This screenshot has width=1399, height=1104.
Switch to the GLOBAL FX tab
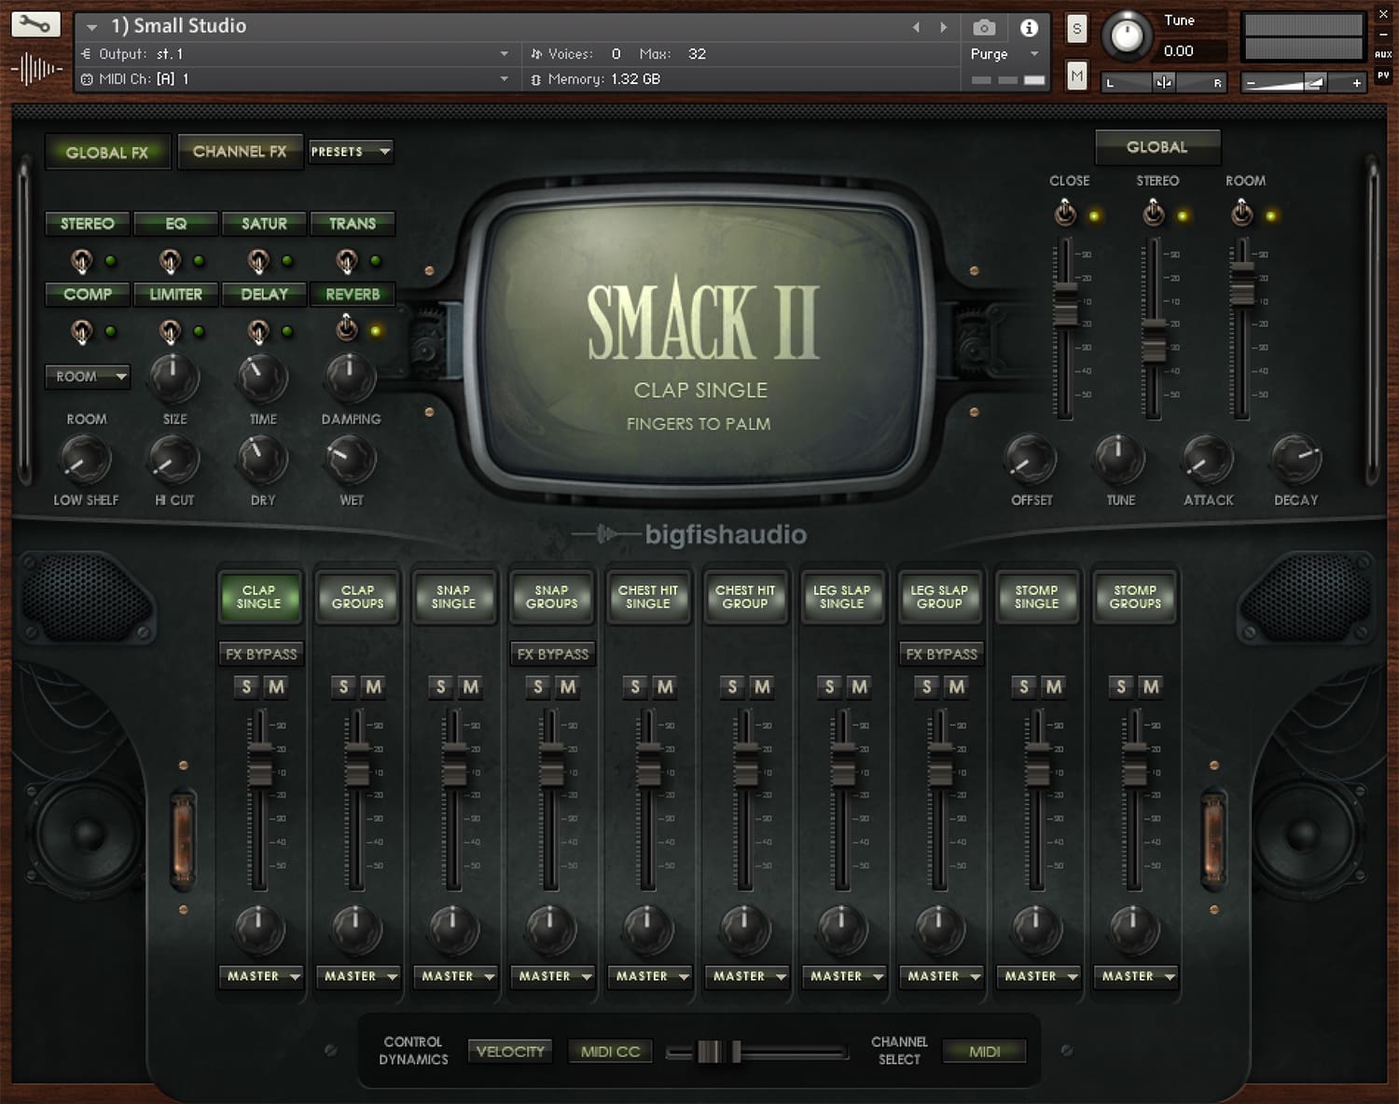[x=107, y=152]
